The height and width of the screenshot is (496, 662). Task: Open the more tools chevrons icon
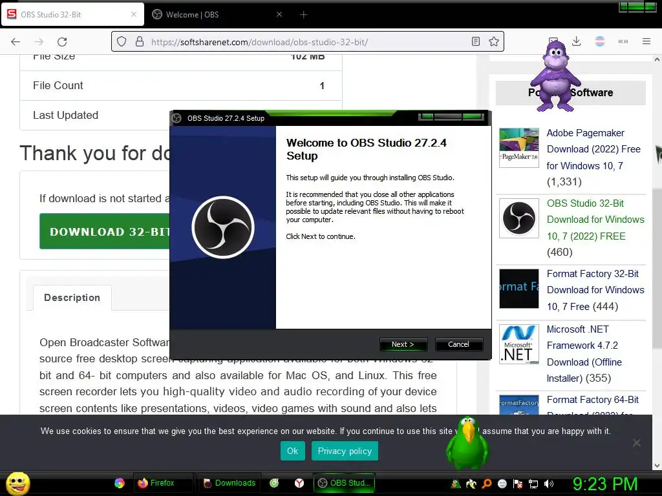click(623, 41)
